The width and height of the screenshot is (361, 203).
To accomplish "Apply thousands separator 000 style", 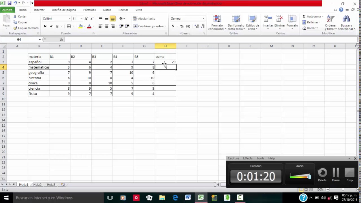I will click(x=188, y=26).
